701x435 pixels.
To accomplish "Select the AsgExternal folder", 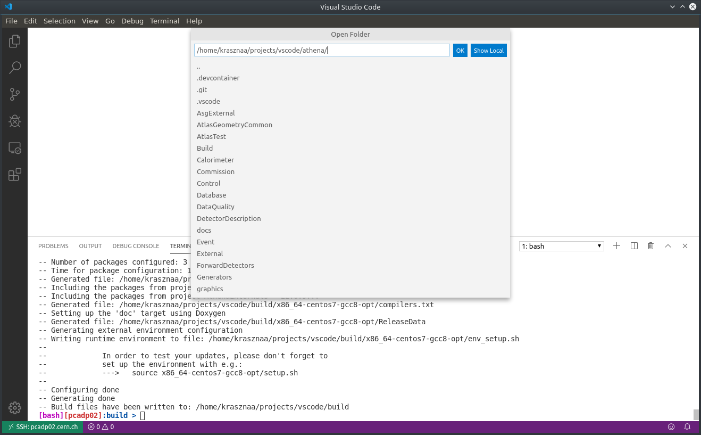I will point(350,113).
